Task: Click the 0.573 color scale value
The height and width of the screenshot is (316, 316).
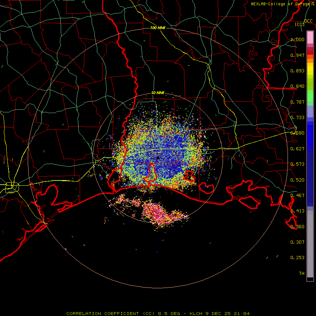Action: coord(297,164)
